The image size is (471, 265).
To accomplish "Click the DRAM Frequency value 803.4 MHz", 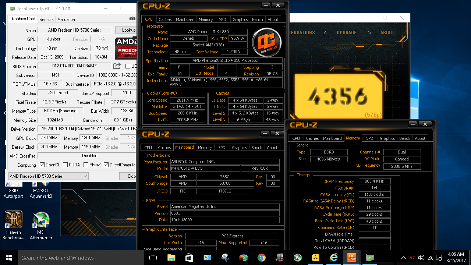I will point(375,181).
